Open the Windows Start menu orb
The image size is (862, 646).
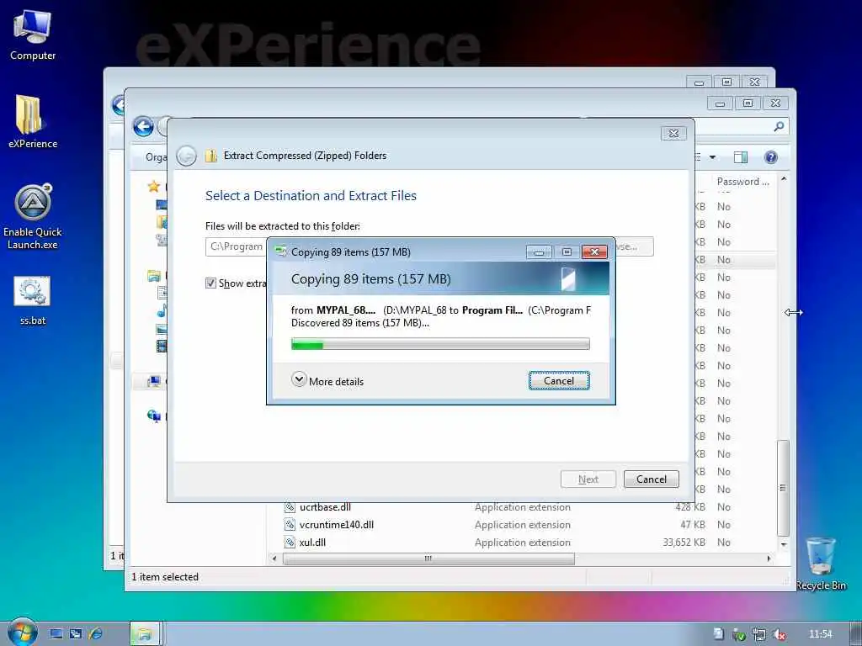click(22, 633)
